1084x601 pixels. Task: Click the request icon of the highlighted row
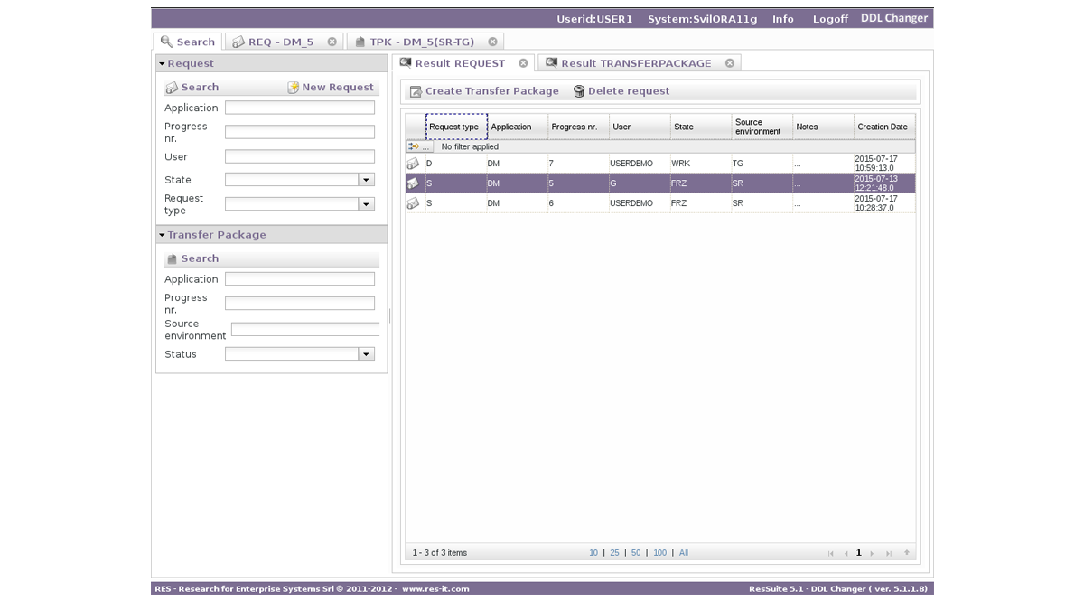413,183
